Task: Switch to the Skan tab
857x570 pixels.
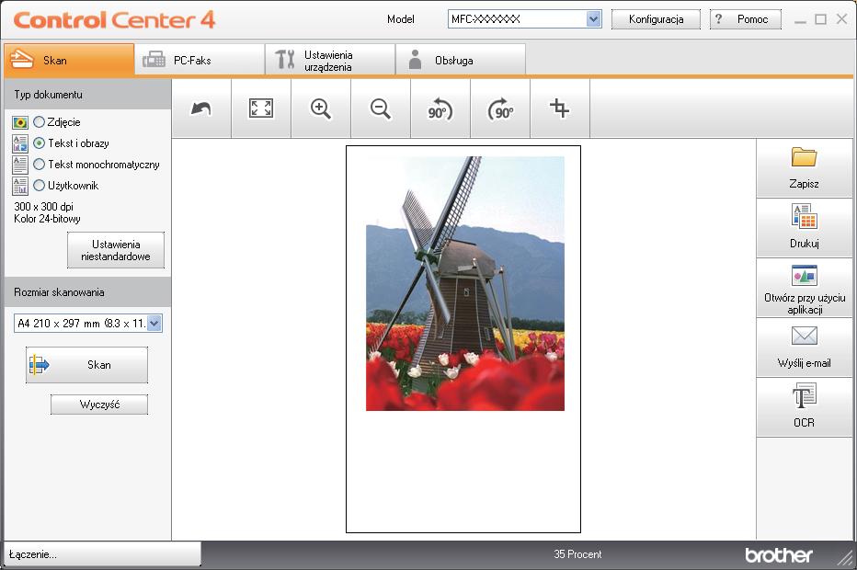Action: coord(69,60)
